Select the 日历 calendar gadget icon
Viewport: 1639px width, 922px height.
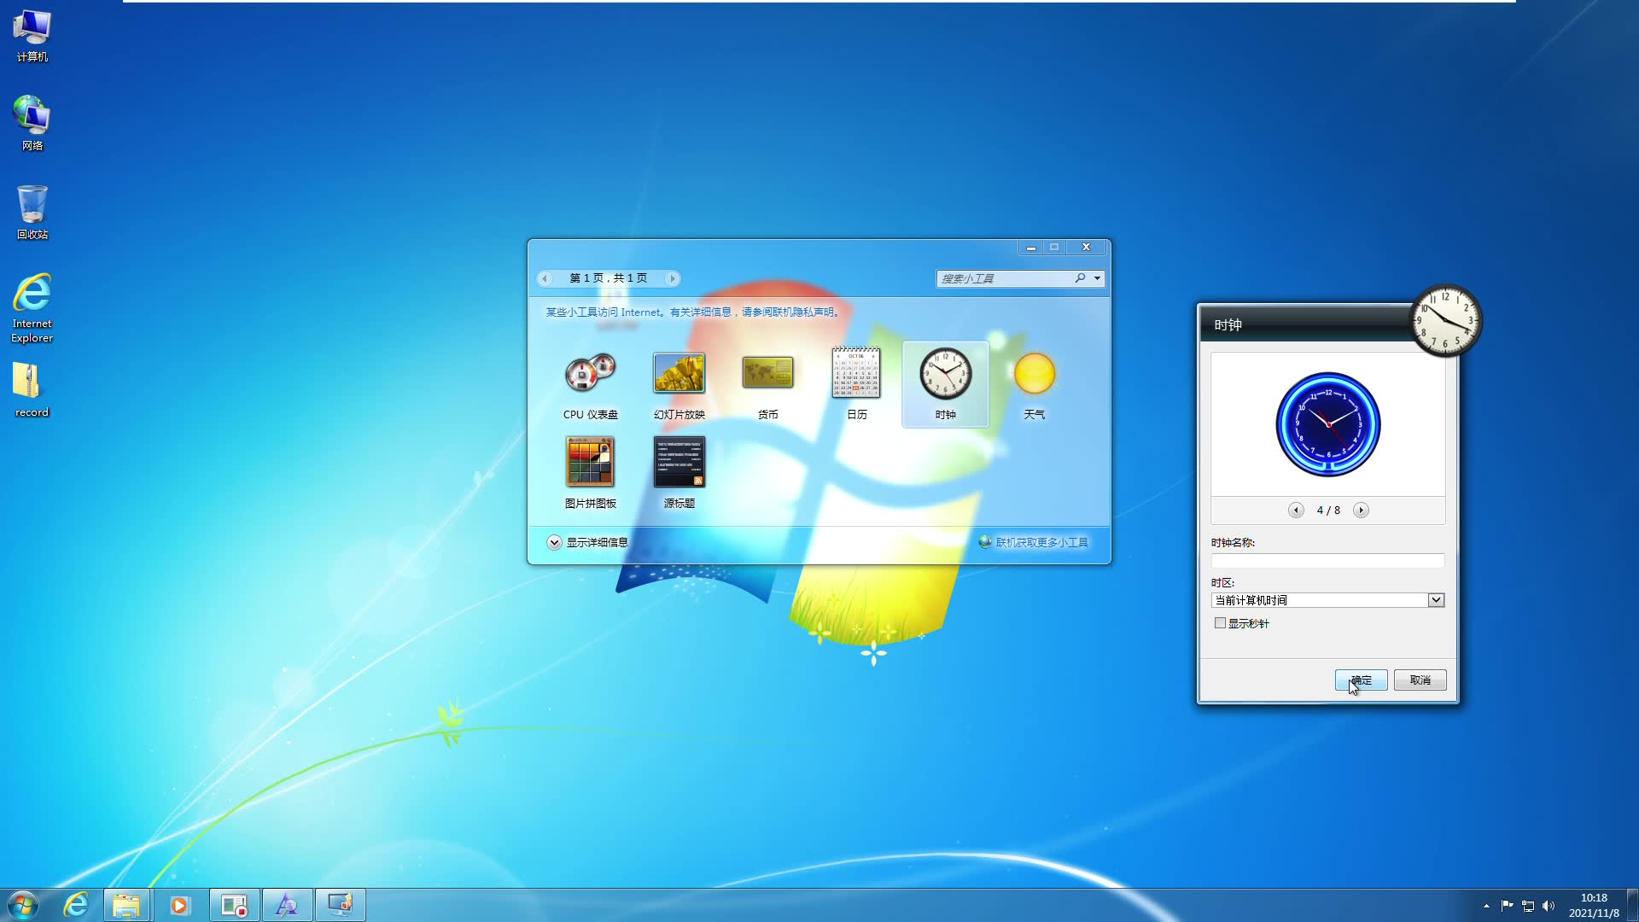(856, 374)
